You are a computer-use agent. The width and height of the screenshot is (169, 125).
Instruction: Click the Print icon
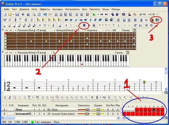click(34, 14)
